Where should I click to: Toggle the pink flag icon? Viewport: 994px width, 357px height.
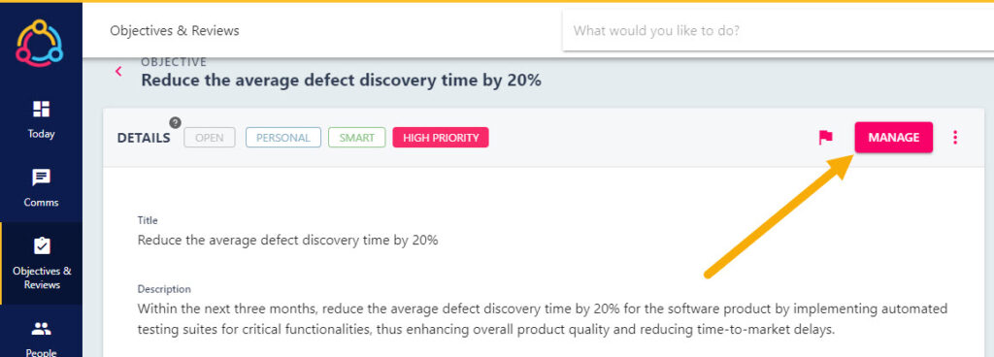tap(825, 138)
